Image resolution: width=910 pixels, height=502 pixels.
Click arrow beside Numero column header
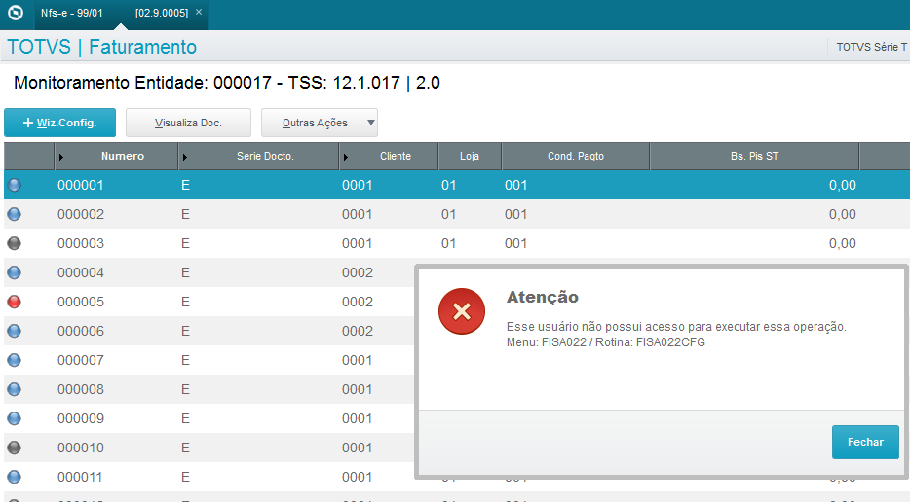pos(61,157)
